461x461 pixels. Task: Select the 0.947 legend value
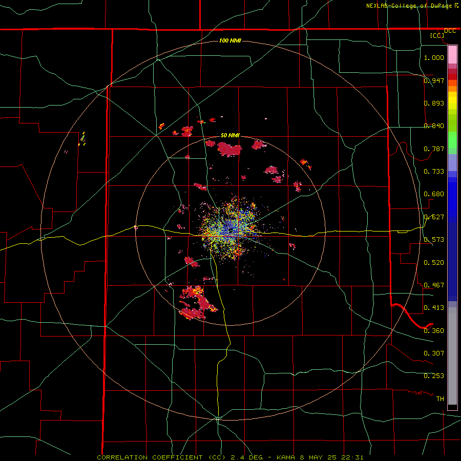[x=434, y=80]
